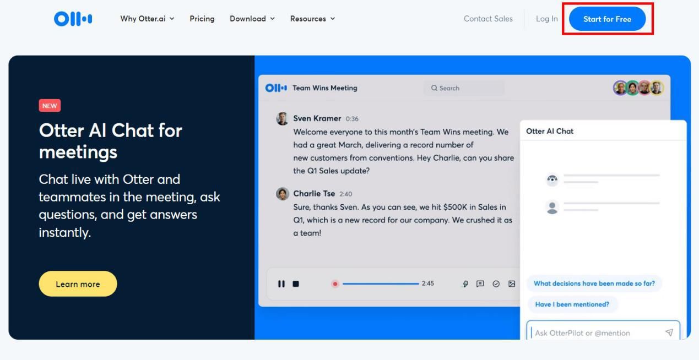Viewport: 699px width, 360px height.
Task: Click Sven Kramer's avatar
Action: click(x=282, y=118)
